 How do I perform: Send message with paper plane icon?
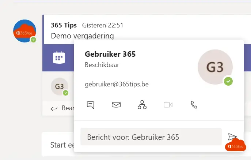tap(232, 137)
